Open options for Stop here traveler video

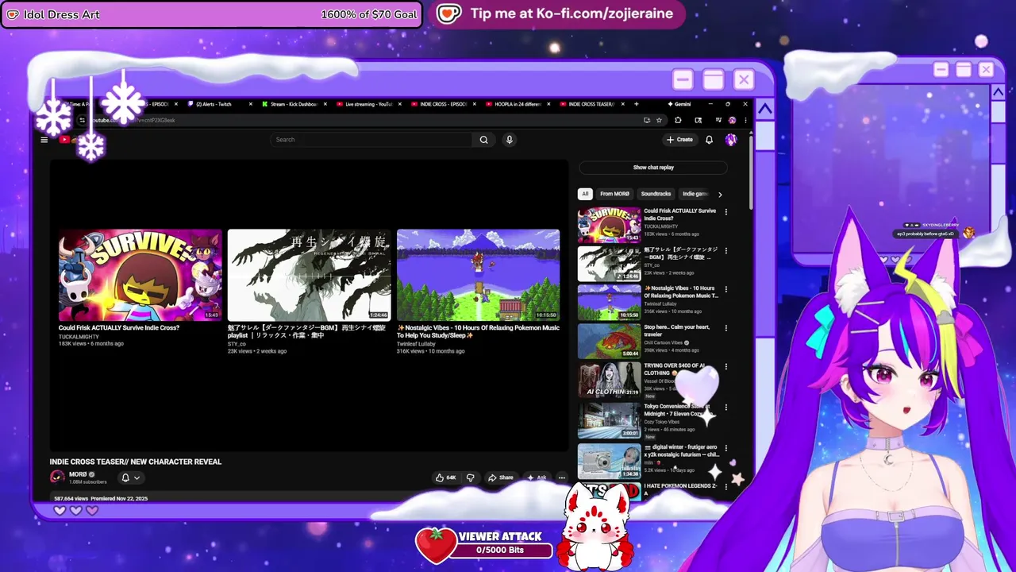[x=725, y=328]
